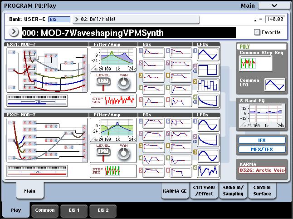Screen dimensions: 293x219
Task: Switch to the KARMA GE tab
Action: [x=175, y=191]
